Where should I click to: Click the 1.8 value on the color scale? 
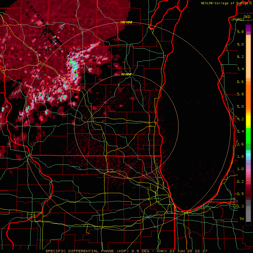(240, 157)
